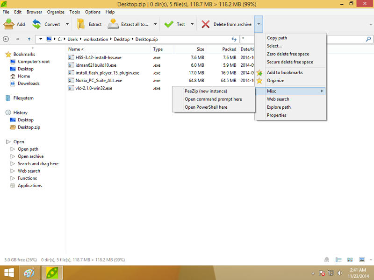Click the History clock icon in the sidebar
Image resolution: width=374 pixels, height=280 pixels.
tap(8, 112)
